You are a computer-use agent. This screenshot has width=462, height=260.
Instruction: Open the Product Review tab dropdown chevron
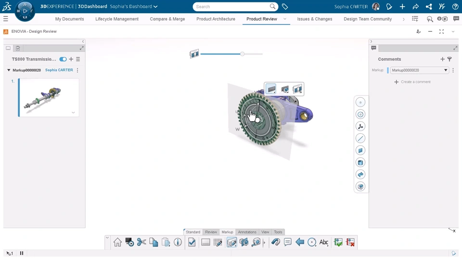(284, 19)
